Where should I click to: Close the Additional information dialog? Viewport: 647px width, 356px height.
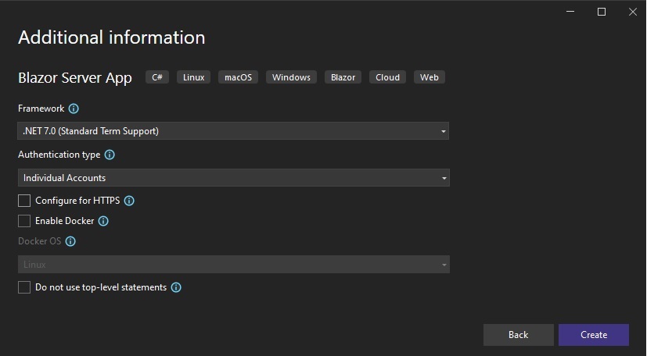633,12
